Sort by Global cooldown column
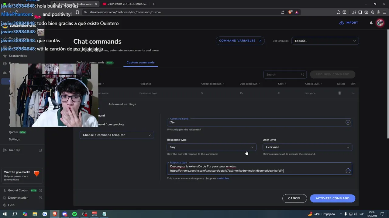389x218 pixels. [213, 84]
